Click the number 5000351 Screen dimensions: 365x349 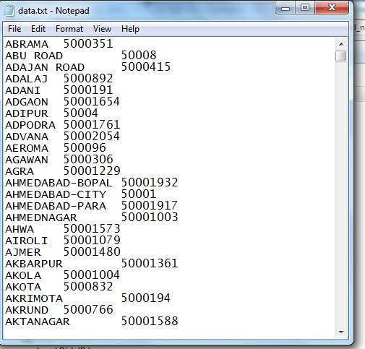[88, 44]
